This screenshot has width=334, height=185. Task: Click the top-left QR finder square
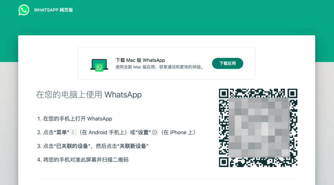[x=224, y=93]
